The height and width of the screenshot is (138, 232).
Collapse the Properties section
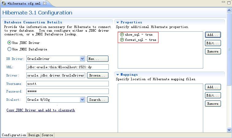[118, 22]
